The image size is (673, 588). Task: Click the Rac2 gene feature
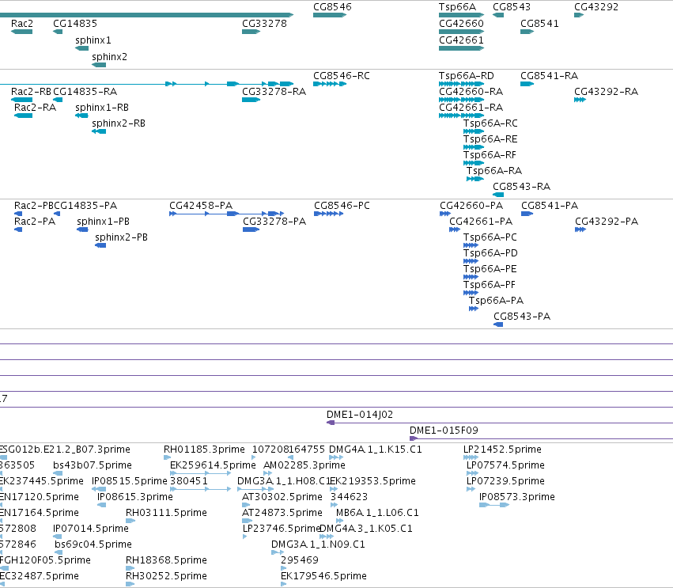coord(21,32)
